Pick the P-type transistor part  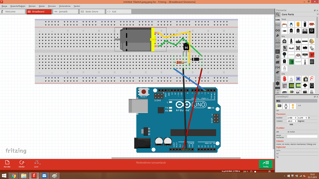click(x=291, y=31)
